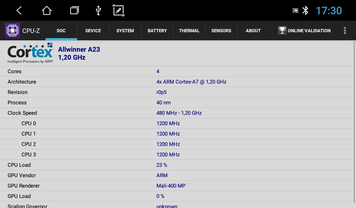Switch to the BATTERY tab
Screen dimensions: 356x208
point(157,31)
